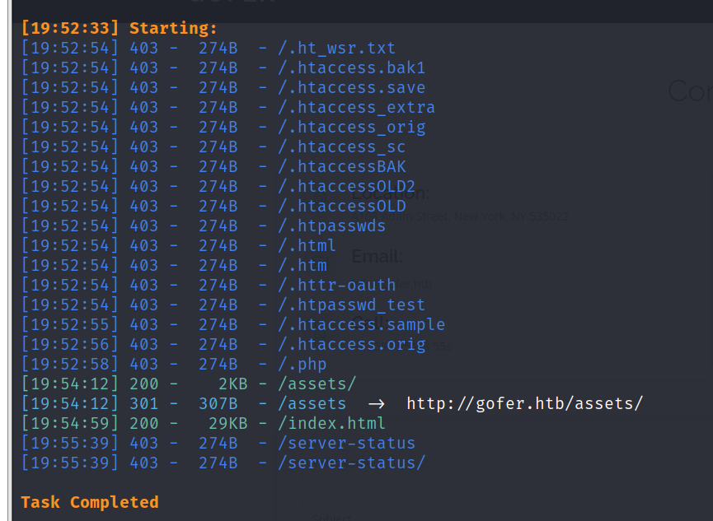
Task: Click the Task Completed message
Action: click(90, 502)
